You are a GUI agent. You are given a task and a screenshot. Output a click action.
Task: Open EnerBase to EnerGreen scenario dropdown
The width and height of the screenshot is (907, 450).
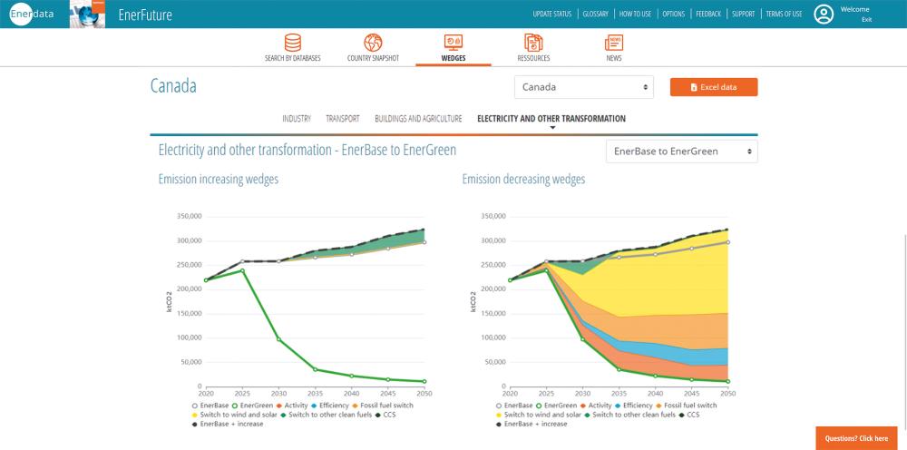[681, 152]
